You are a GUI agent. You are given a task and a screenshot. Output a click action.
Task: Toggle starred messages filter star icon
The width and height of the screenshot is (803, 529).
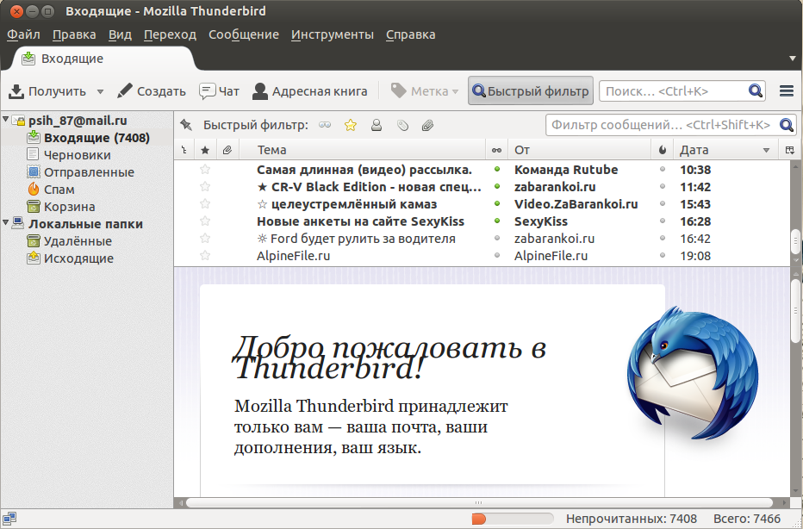point(351,125)
